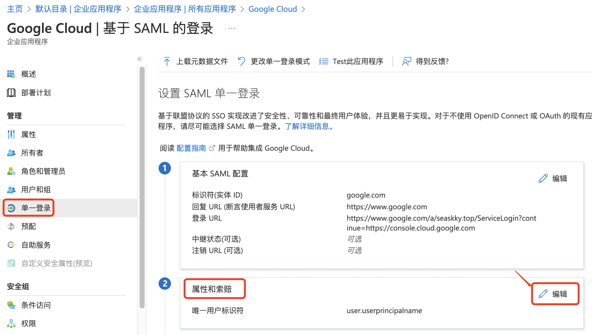
Task: Select 用户和组 menu item
Action: pos(36,190)
